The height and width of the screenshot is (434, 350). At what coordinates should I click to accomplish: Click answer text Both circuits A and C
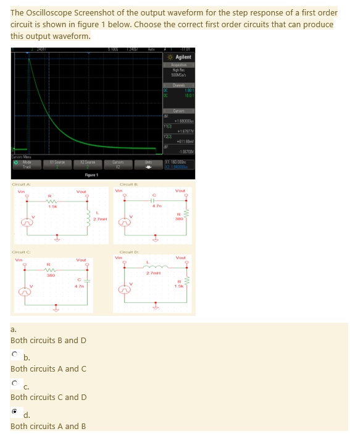click(48, 368)
